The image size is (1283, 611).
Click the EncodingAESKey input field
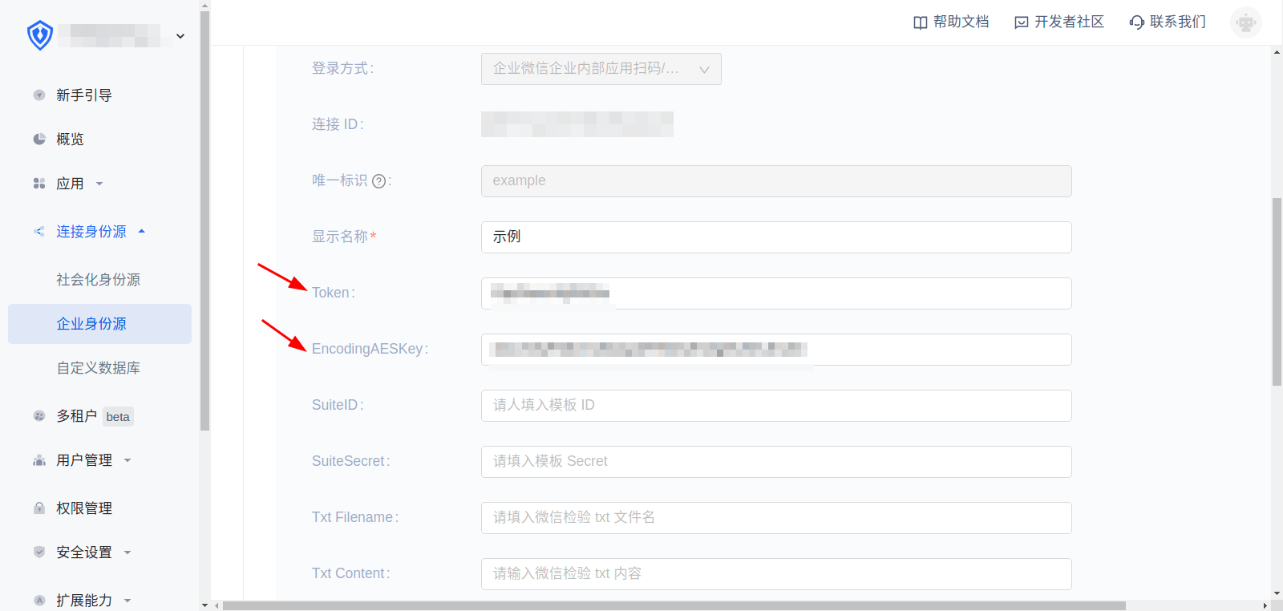(776, 350)
